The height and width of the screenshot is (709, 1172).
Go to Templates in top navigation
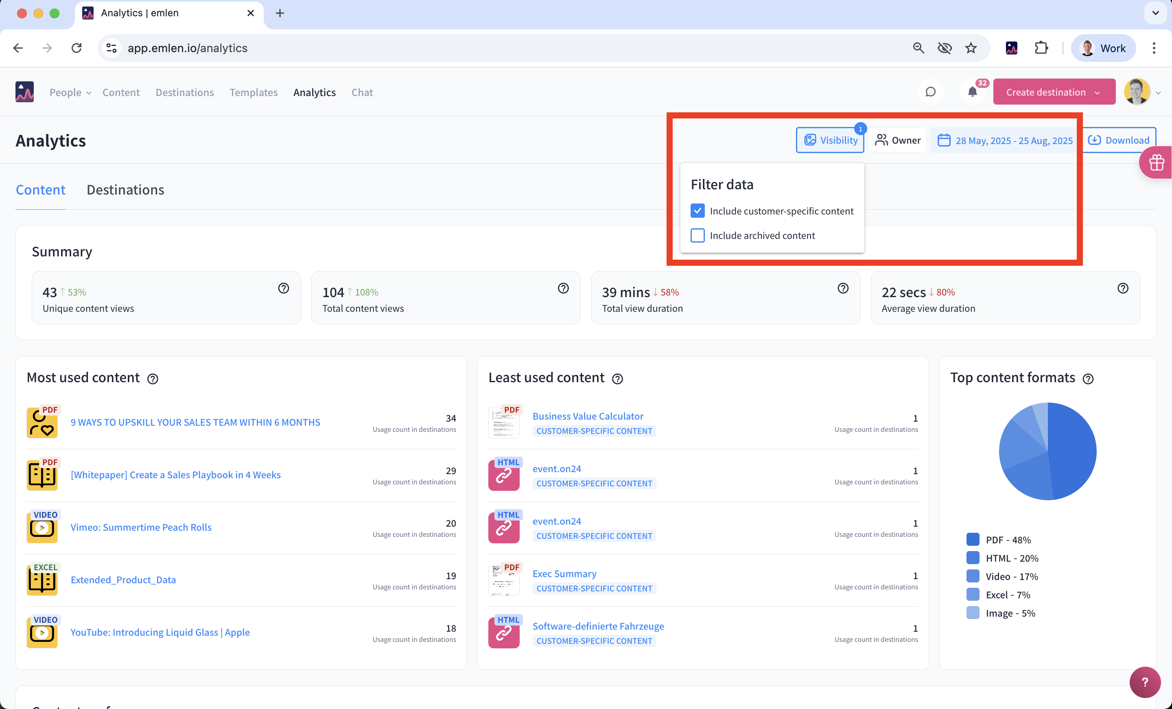click(254, 92)
